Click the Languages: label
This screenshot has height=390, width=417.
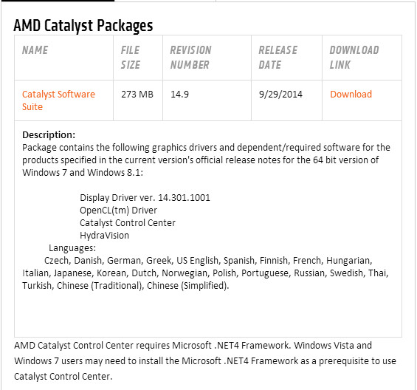pos(72,248)
